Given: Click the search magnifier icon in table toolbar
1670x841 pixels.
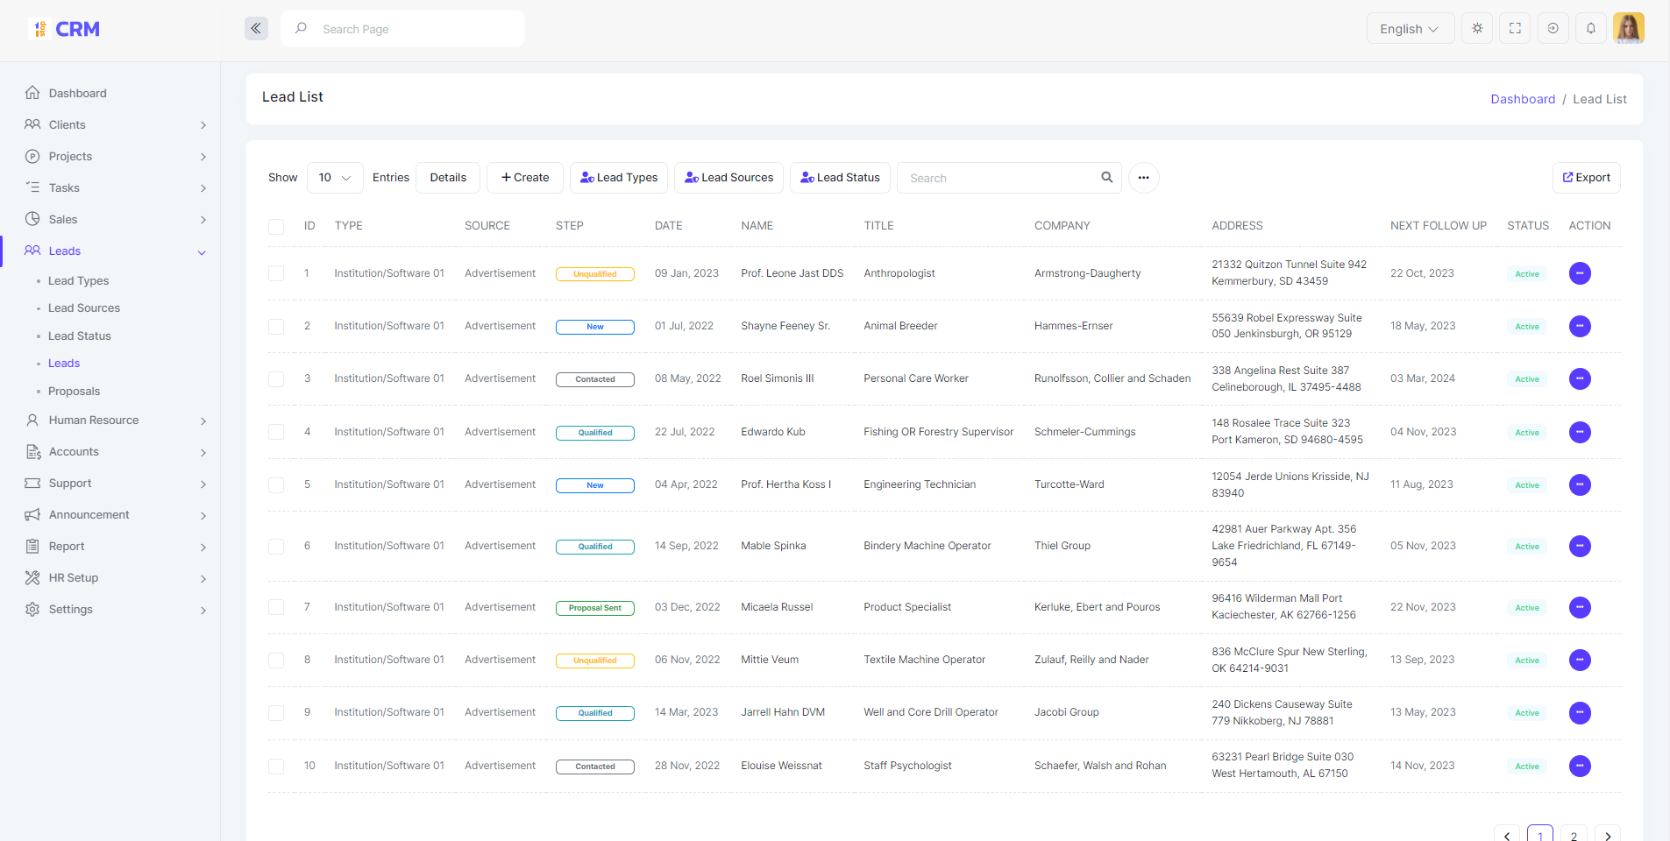Looking at the screenshot, I should click(1107, 177).
